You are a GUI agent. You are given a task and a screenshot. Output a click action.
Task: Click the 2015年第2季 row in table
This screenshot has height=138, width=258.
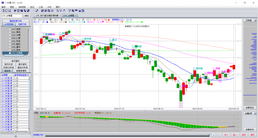(15, 78)
